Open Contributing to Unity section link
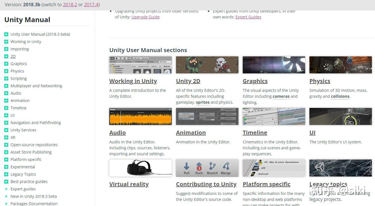Image resolution: width=375 pixels, height=206 pixels. (206, 184)
